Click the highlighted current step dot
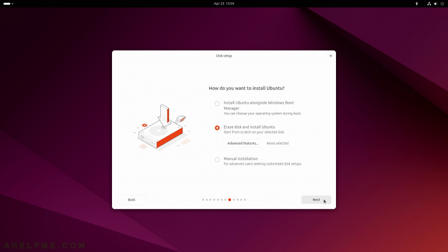This screenshot has height=252, width=448. [x=229, y=199]
